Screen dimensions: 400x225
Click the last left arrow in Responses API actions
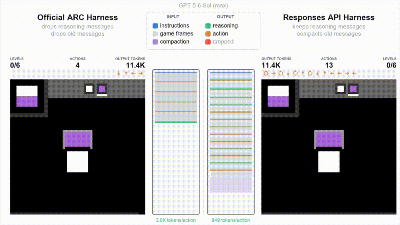pyautogui.click(x=354, y=73)
